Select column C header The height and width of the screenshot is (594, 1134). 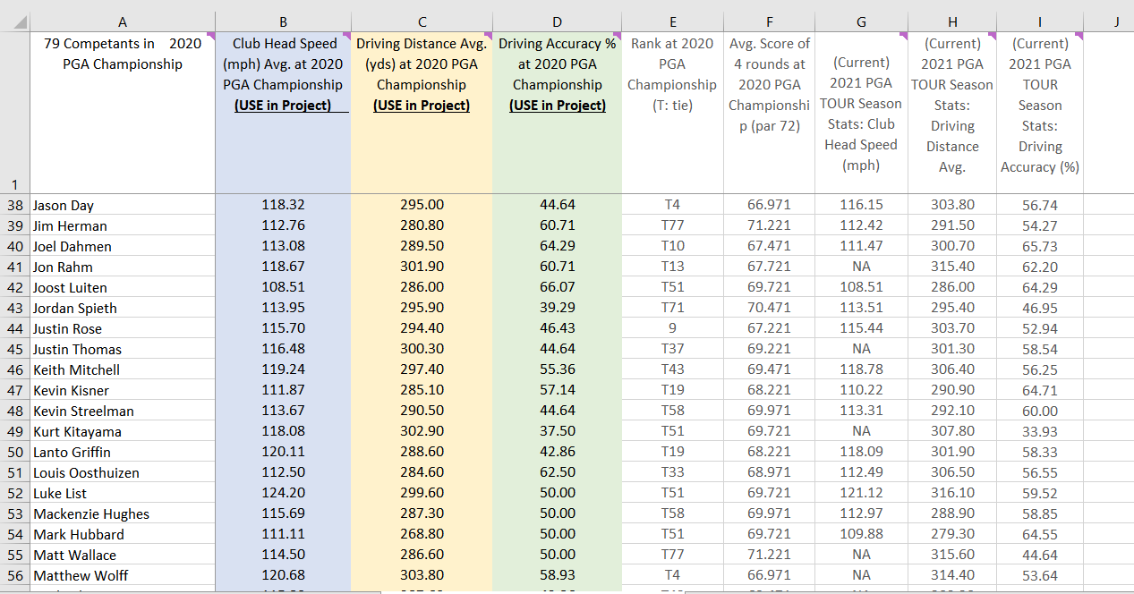coord(422,21)
